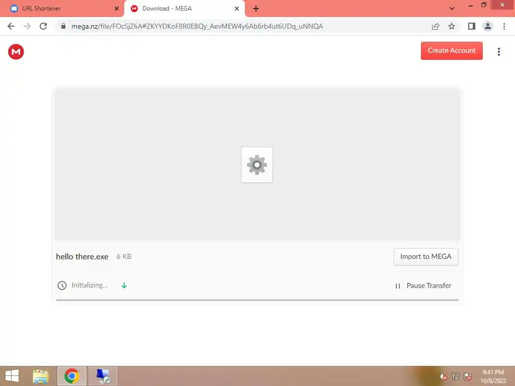The width and height of the screenshot is (515, 386).
Task: Click Import to MEGA button
Action: [x=425, y=257]
